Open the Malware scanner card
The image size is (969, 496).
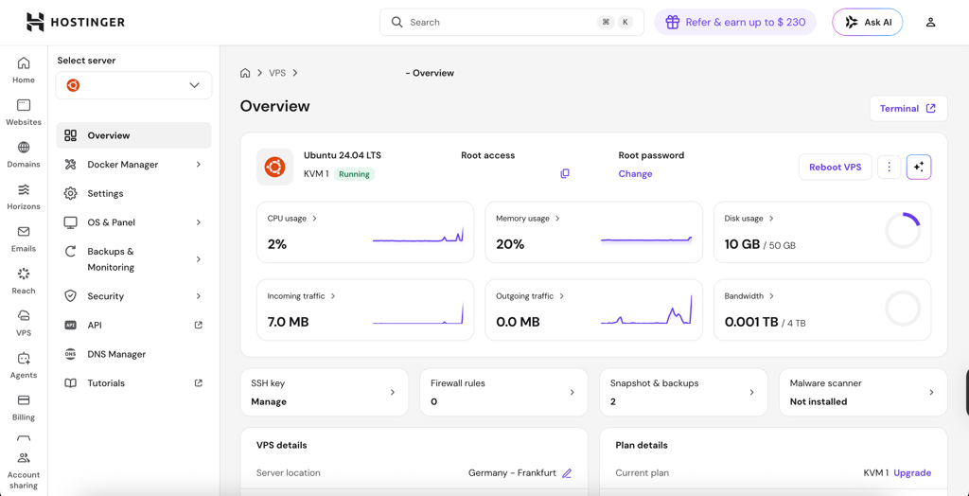click(x=863, y=392)
